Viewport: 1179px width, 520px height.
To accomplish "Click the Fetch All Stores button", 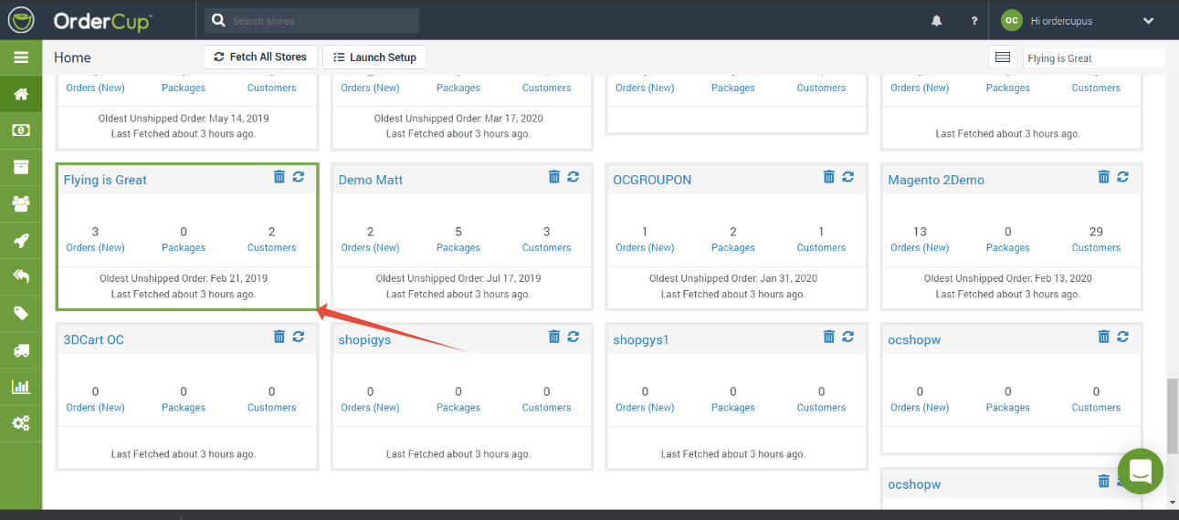I will click(x=260, y=57).
